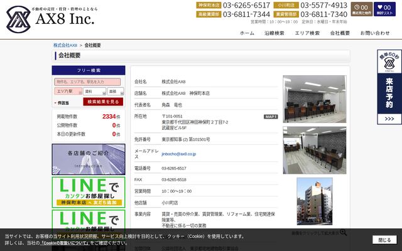This screenshot has width=402, height=251.
Task: Open the 賃料 dropdown
Action: click(x=94, y=91)
